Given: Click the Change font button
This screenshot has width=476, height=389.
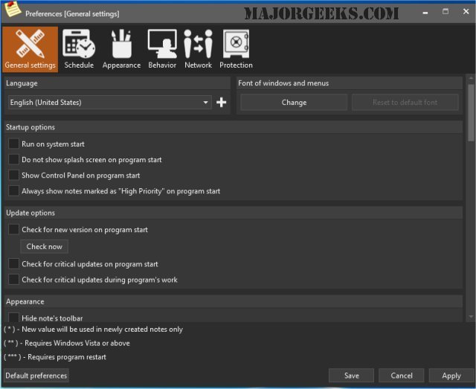Looking at the screenshot, I should point(294,103).
